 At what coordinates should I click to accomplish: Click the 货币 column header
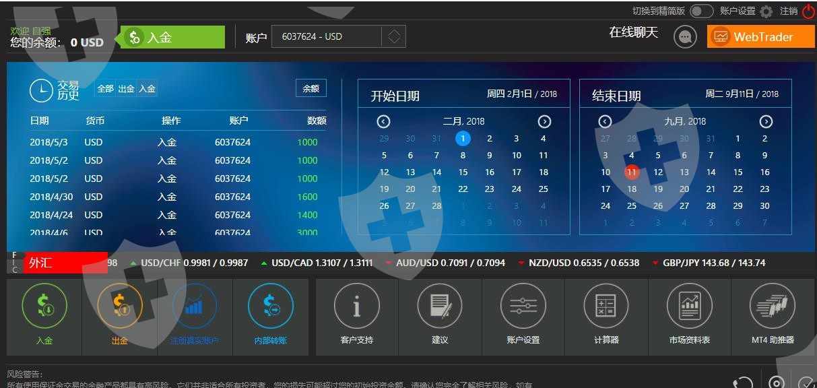[95, 121]
